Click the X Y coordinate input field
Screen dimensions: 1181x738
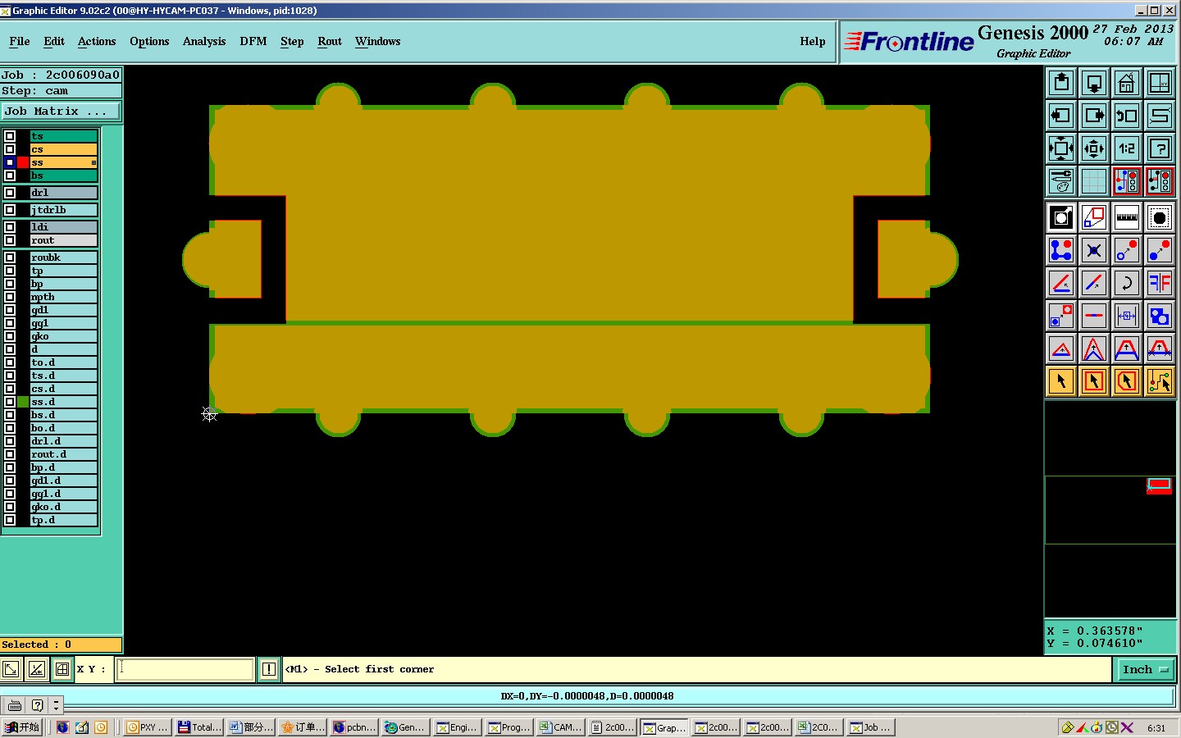coord(185,669)
